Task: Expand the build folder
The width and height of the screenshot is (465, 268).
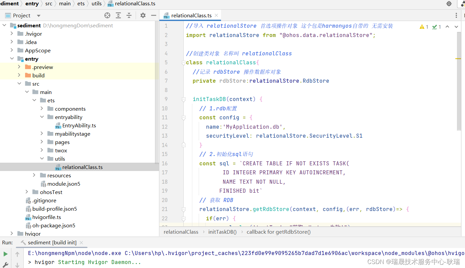Action: (x=19, y=75)
